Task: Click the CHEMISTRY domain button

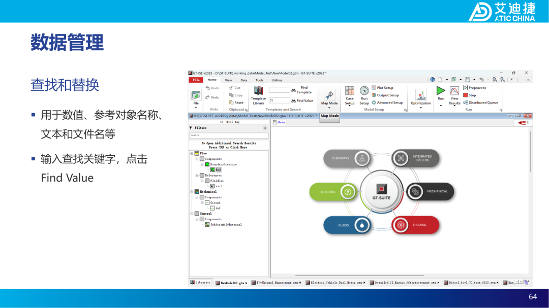Action: tap(346, 158)
